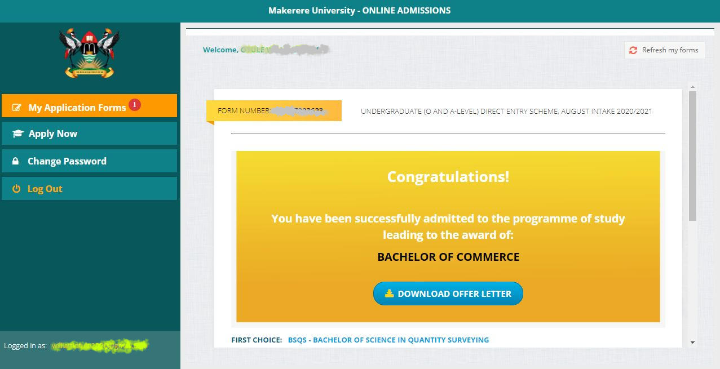Click the FORM NUMBER ribbon label
The width and height of the screenshot is (720, 369).
click(274, 111)
